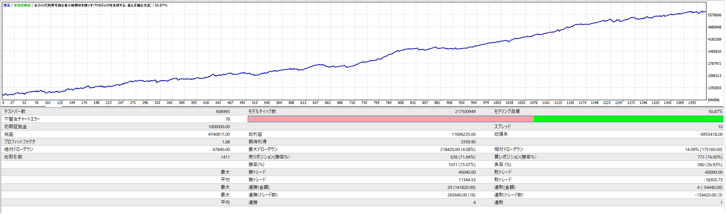726x214 pixels.
Task: Click the 不整合チャートエラー label
Action: [22, 119]
